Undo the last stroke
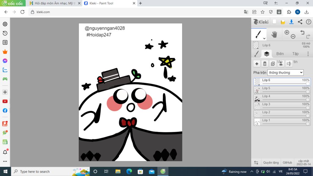The height and width of the screenshot is (176, 313). tap(302, 31)
